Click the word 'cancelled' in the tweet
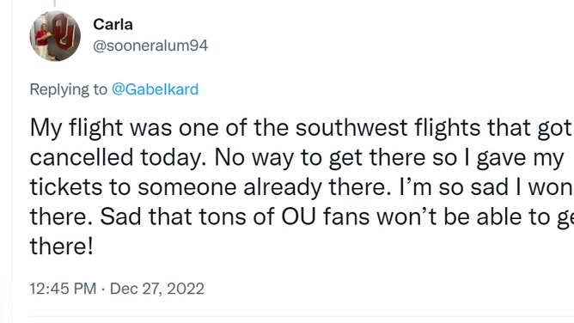 (82, 158)
